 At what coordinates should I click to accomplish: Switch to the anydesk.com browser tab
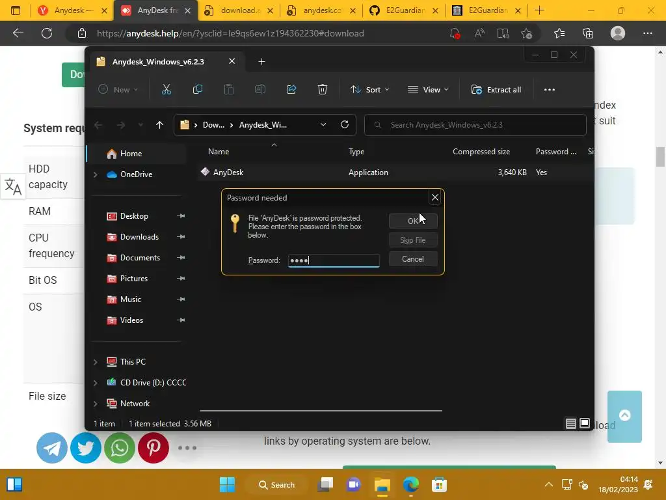click(x=321, y=10)
